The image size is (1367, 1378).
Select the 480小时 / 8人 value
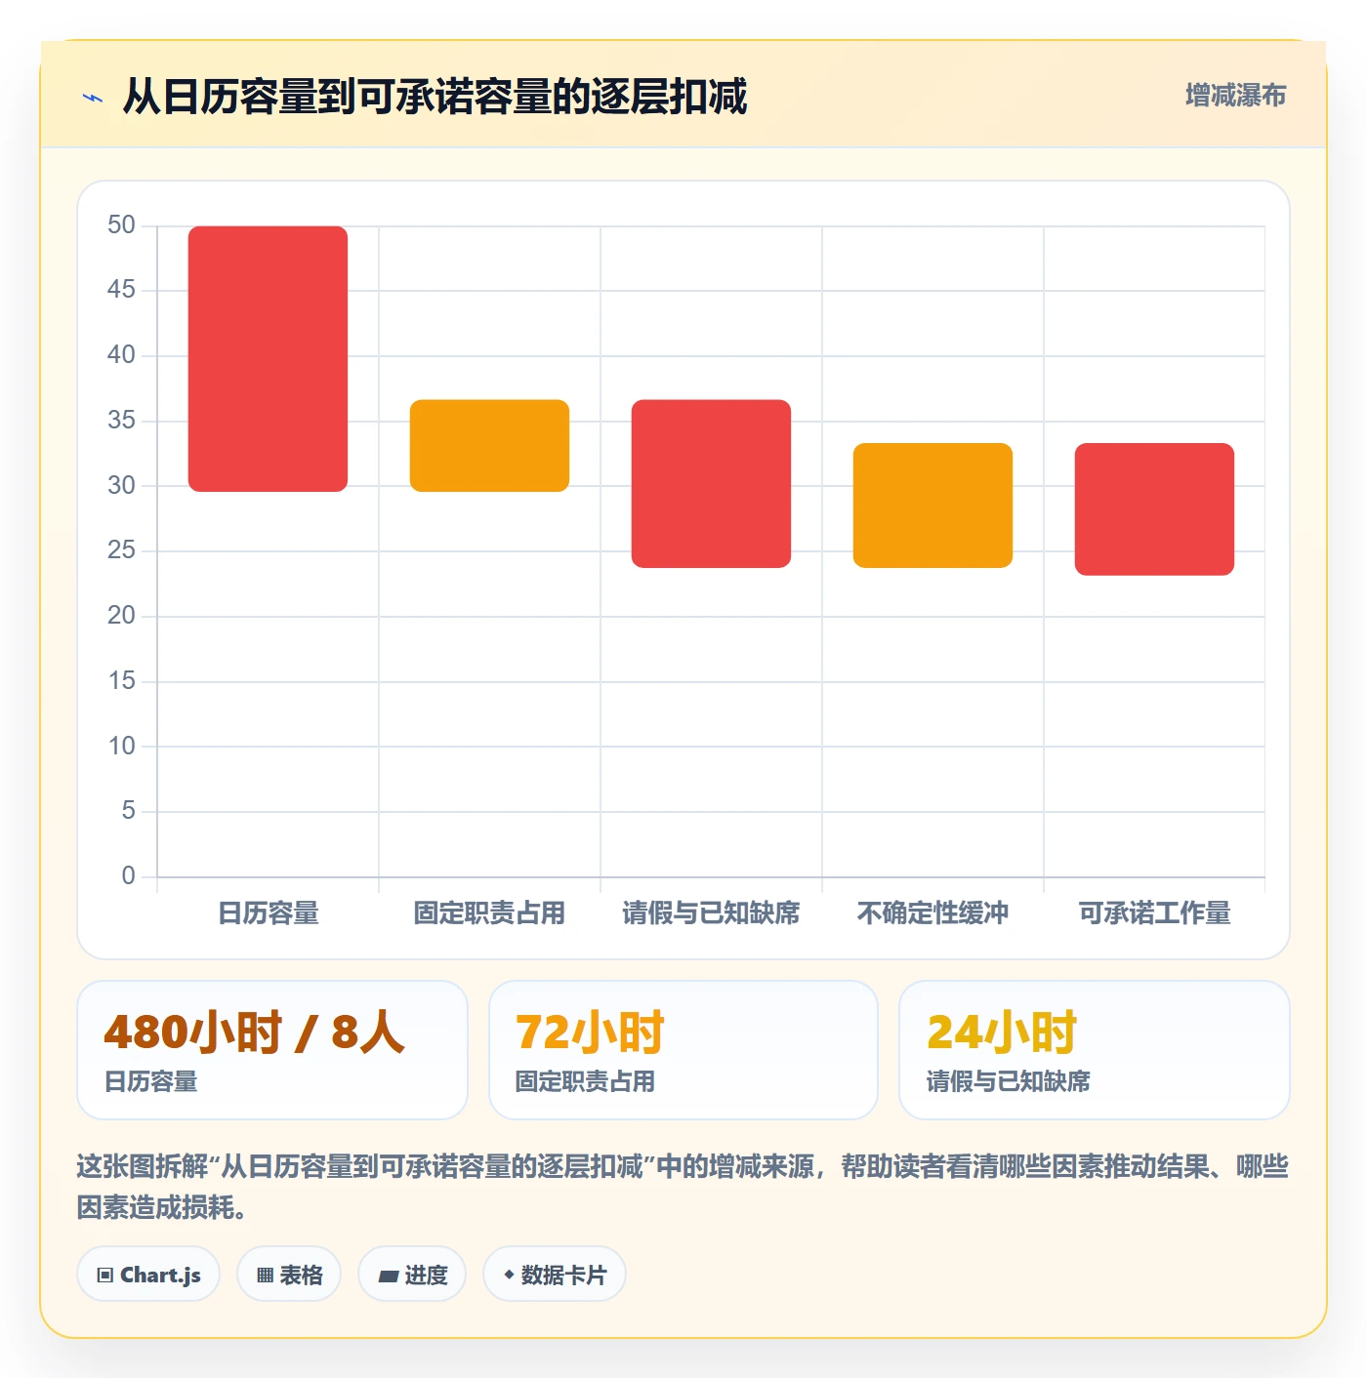[x=254, y=1033]
